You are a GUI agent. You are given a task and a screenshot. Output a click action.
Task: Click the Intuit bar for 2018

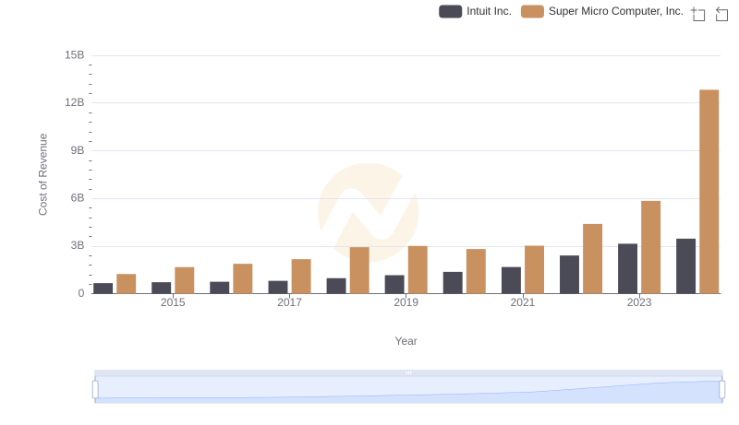click(x=336, y=286)
